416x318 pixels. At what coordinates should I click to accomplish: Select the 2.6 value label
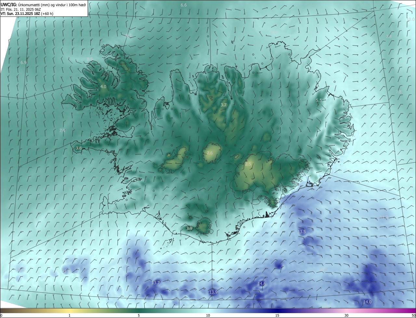(210, 153)
